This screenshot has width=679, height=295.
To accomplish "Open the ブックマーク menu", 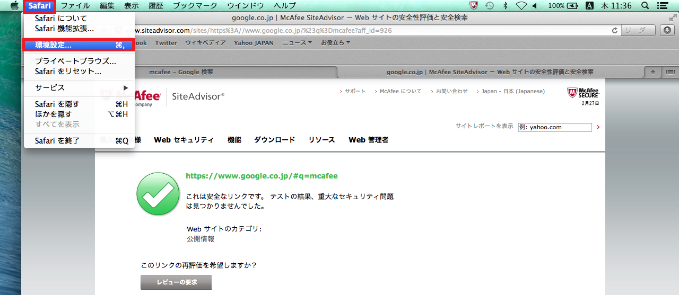I will tap(195, 6).
